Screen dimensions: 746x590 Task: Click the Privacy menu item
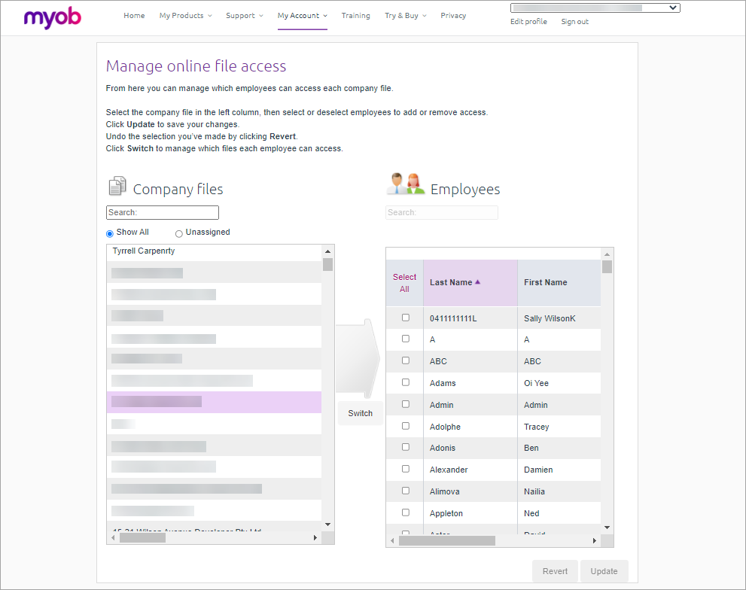(x=453, y=15)
